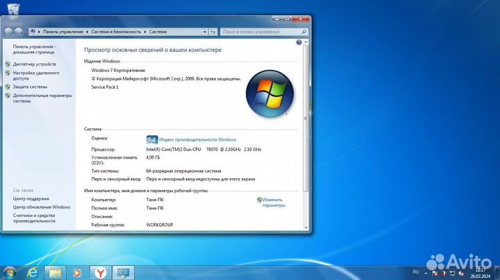The image size is (500, 280).
Task: Expand the address bar history dropdown
Action: click(x=205, y=32)
